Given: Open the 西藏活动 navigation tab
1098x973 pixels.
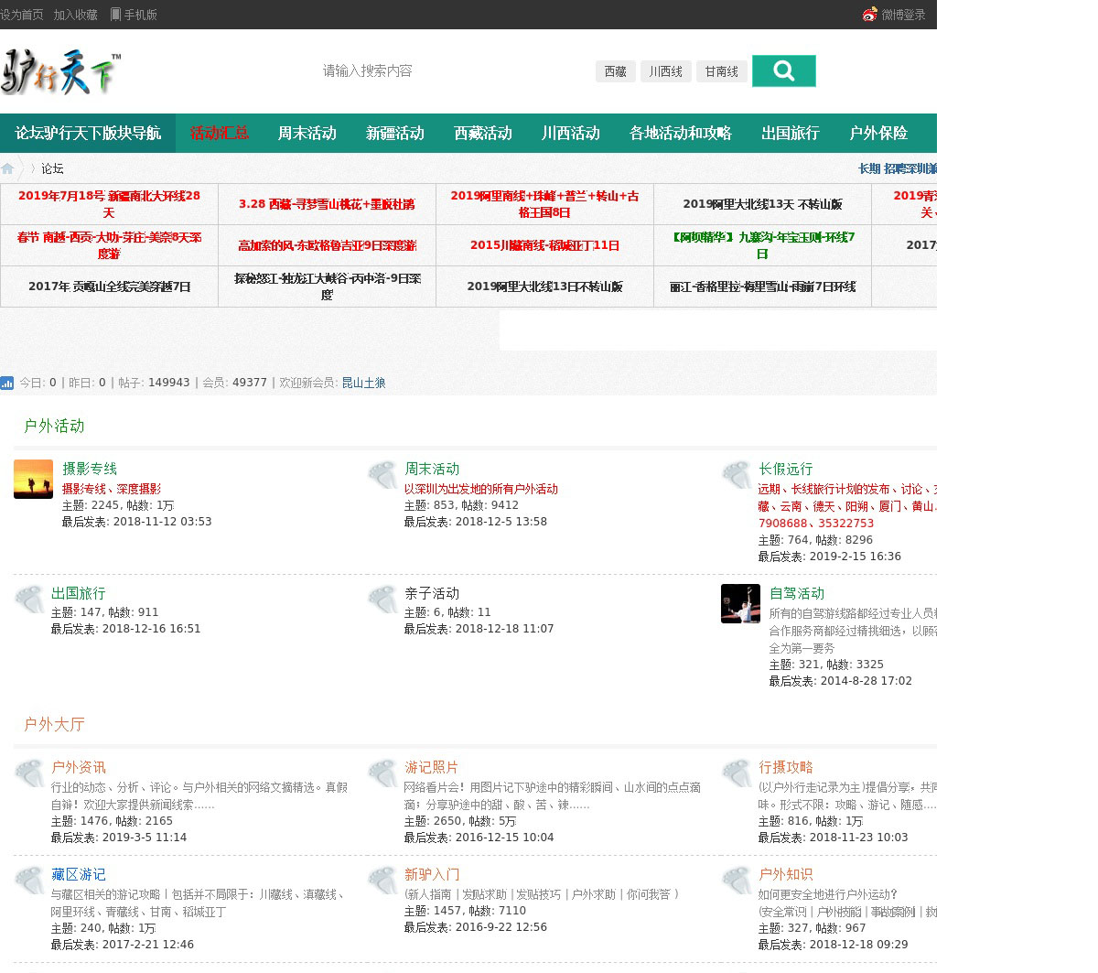Looking at the screenshot, I should [482, 134].
